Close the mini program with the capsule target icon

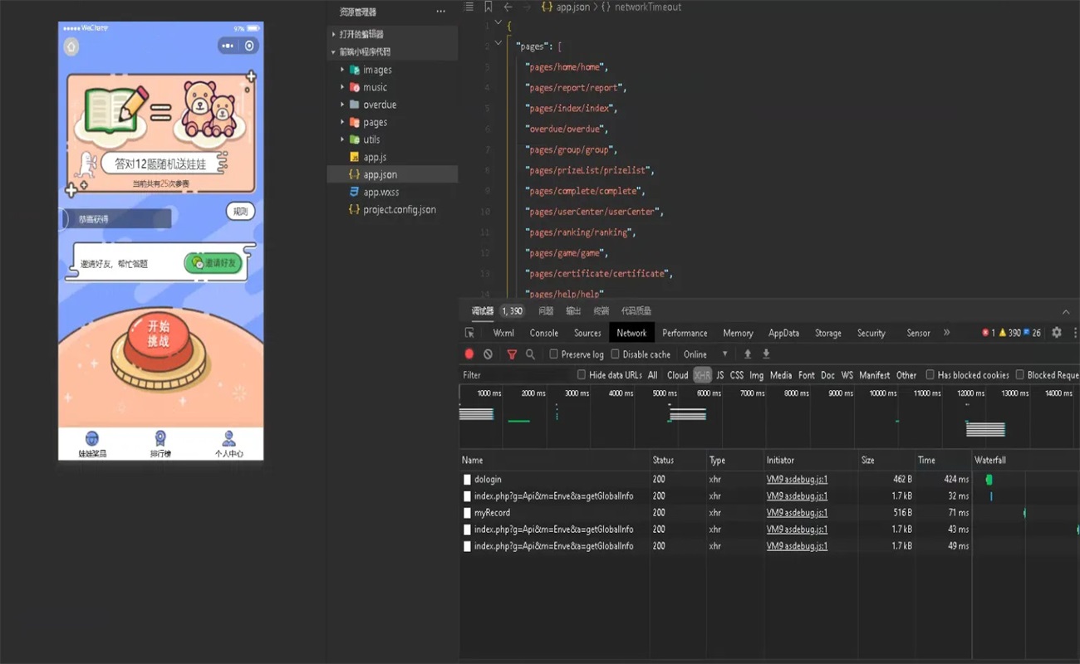click(249, 46)
